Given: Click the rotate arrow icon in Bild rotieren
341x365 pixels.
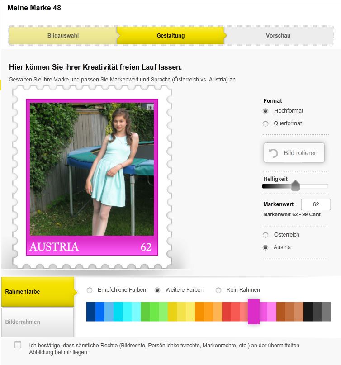Looking at the screenshot, I should point(273,153).
